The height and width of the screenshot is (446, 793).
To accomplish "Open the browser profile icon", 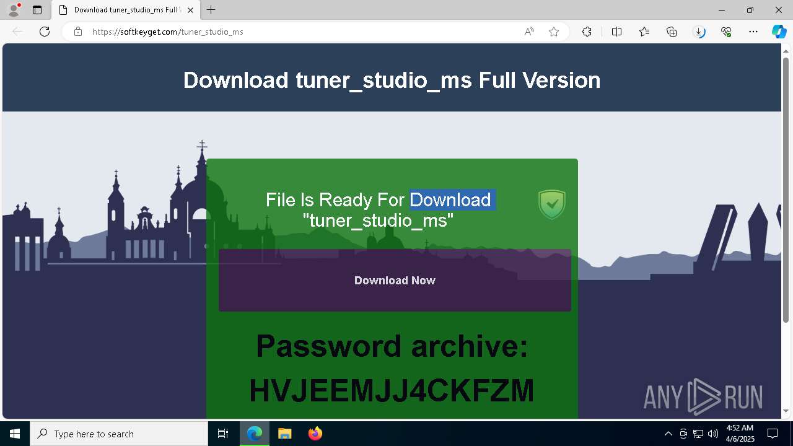I will pyautogui.click(x=14, y=10).
